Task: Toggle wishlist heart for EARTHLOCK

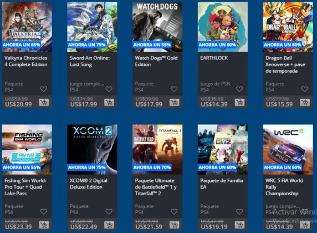Action: [x=239, y=89]
